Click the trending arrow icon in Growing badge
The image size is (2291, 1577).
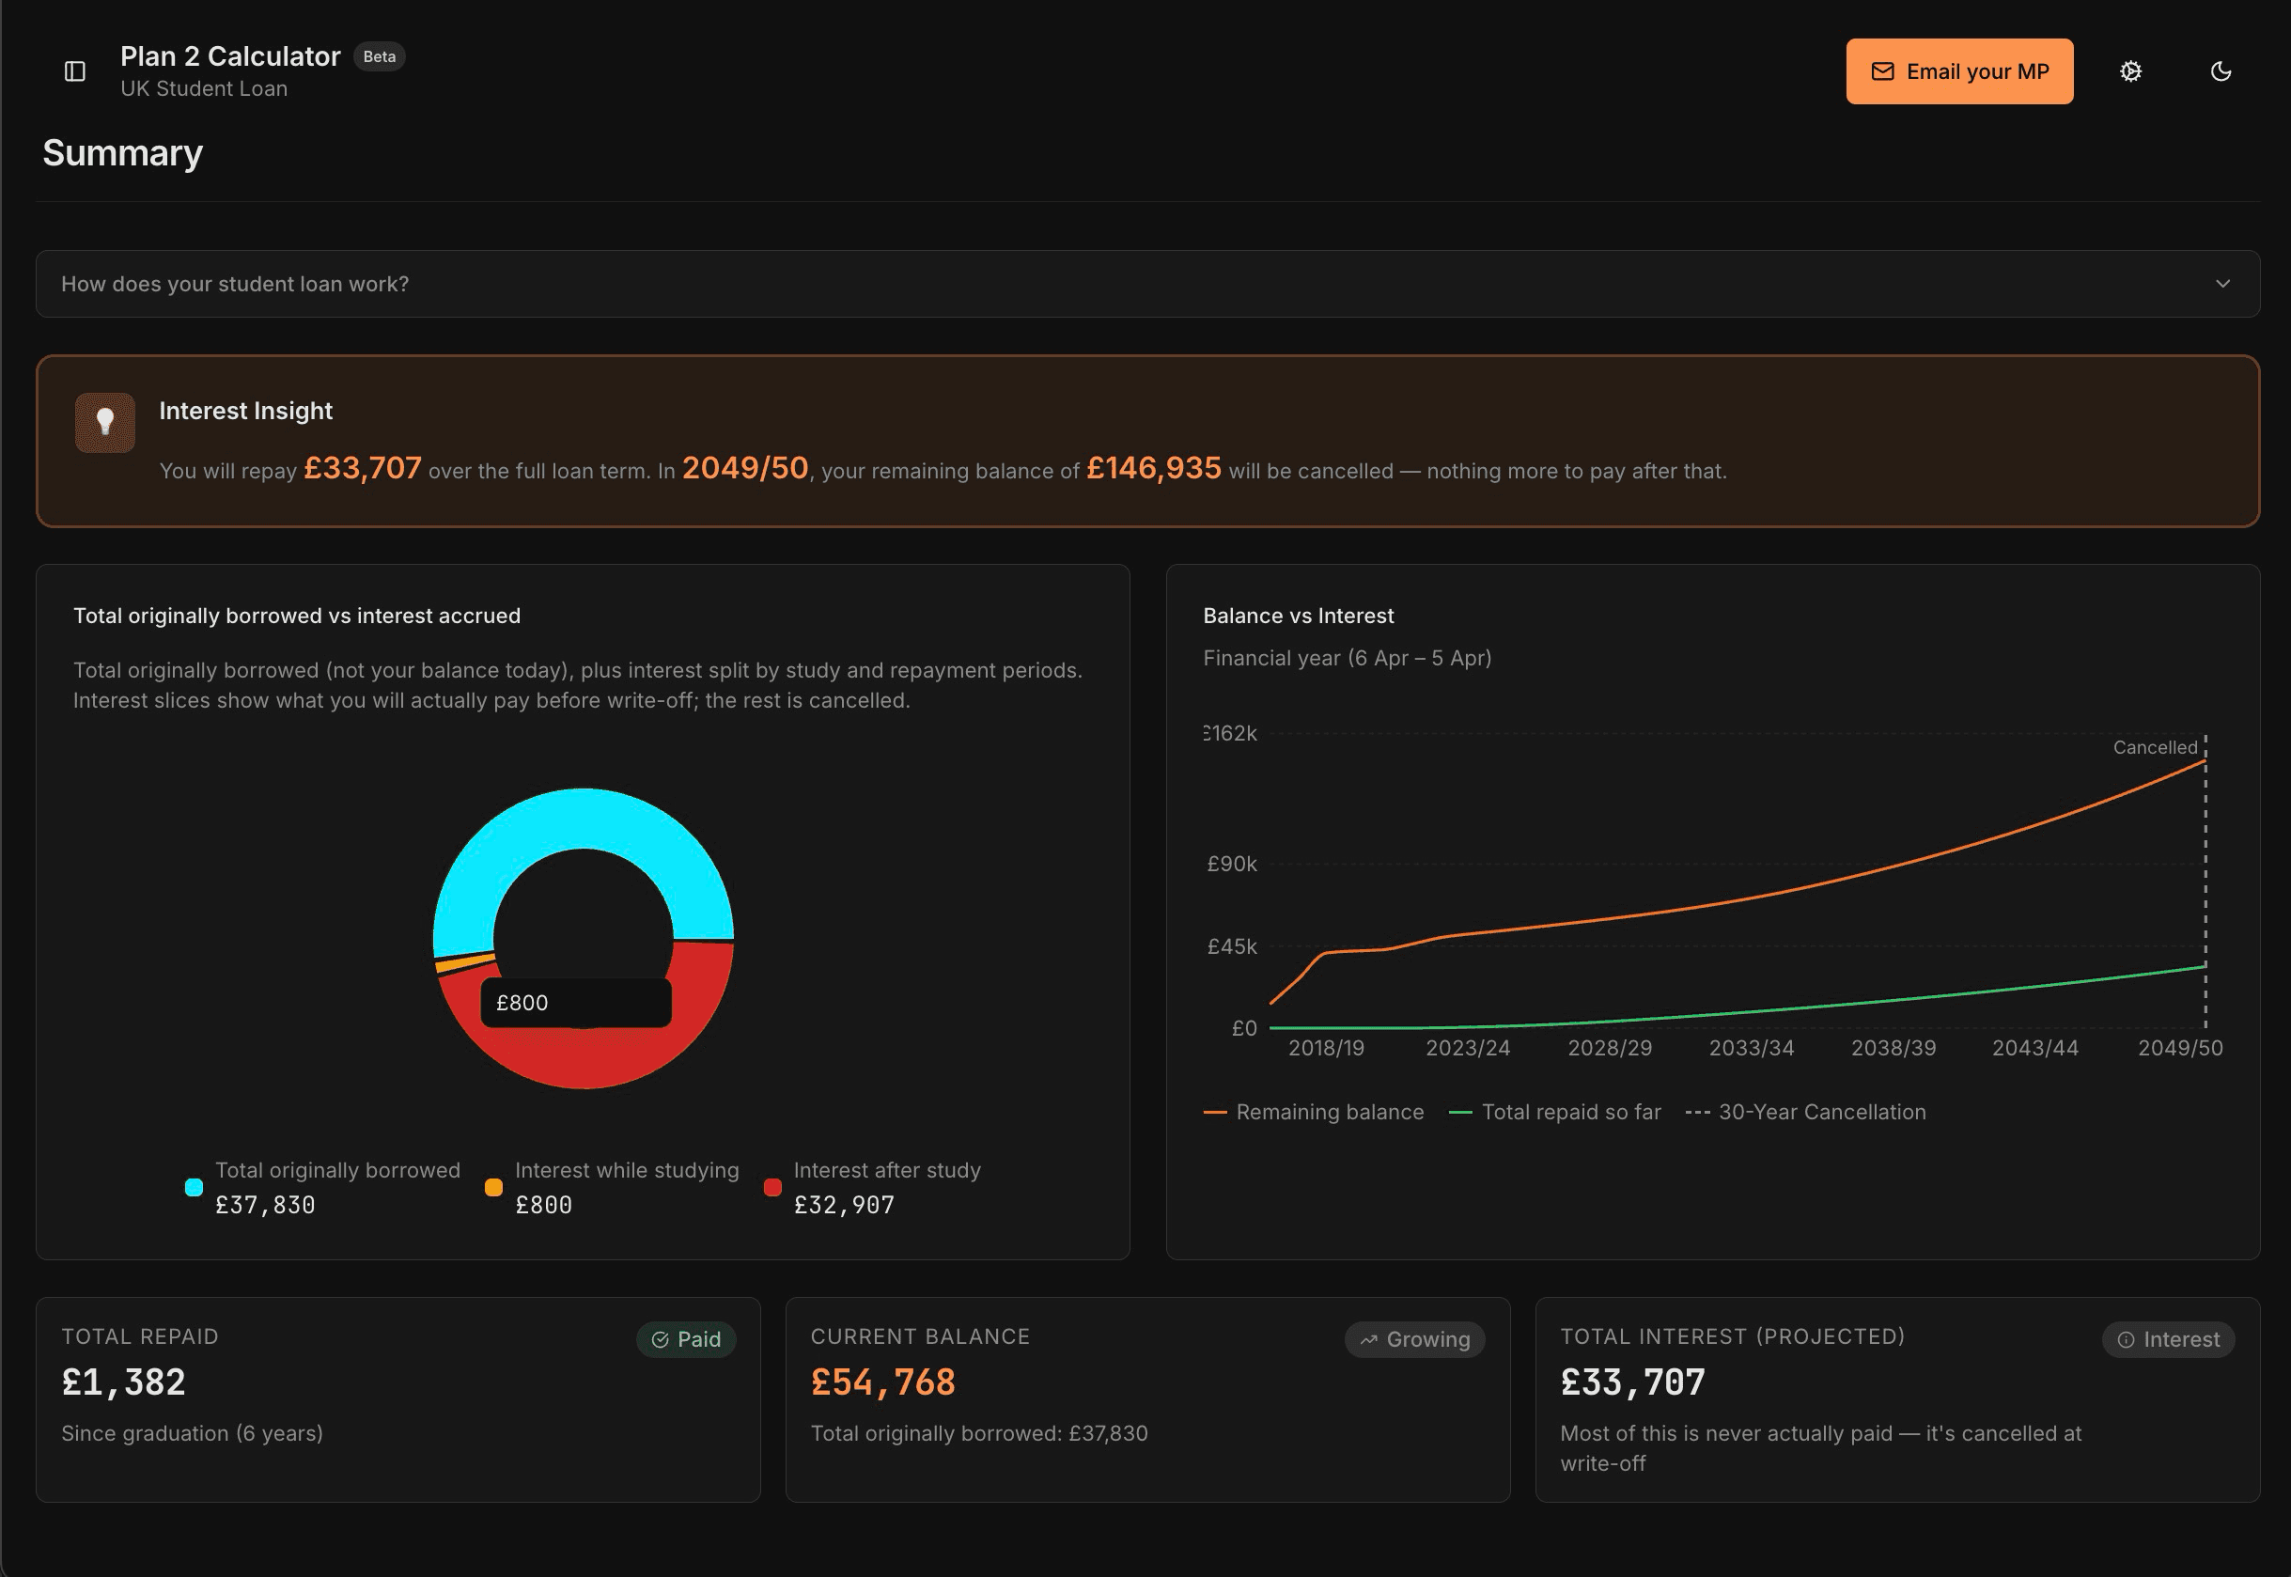point(1368,1340)
